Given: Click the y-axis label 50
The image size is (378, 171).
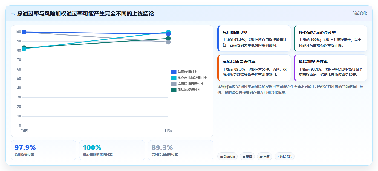Looking at the screenshot, I should coord(19,79).
